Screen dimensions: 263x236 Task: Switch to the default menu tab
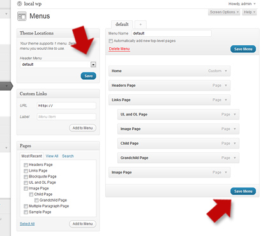(x=122, y=24)
